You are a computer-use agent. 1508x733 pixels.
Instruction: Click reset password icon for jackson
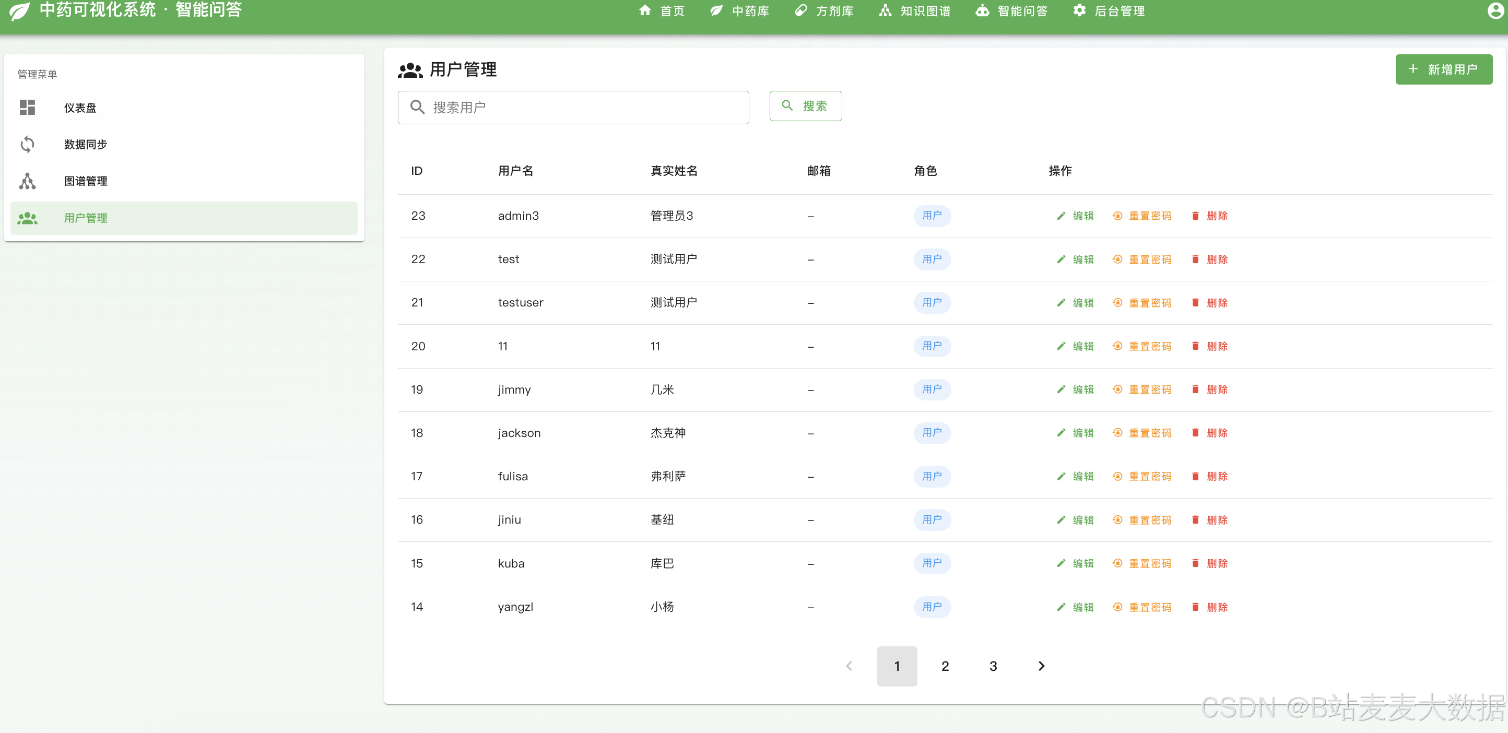click(x=1117, y=433)
